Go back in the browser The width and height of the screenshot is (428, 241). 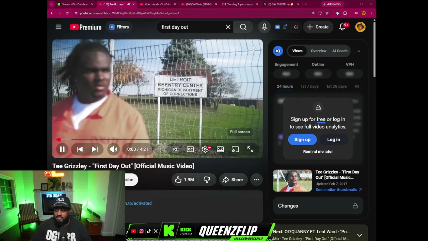pos(52,13)
